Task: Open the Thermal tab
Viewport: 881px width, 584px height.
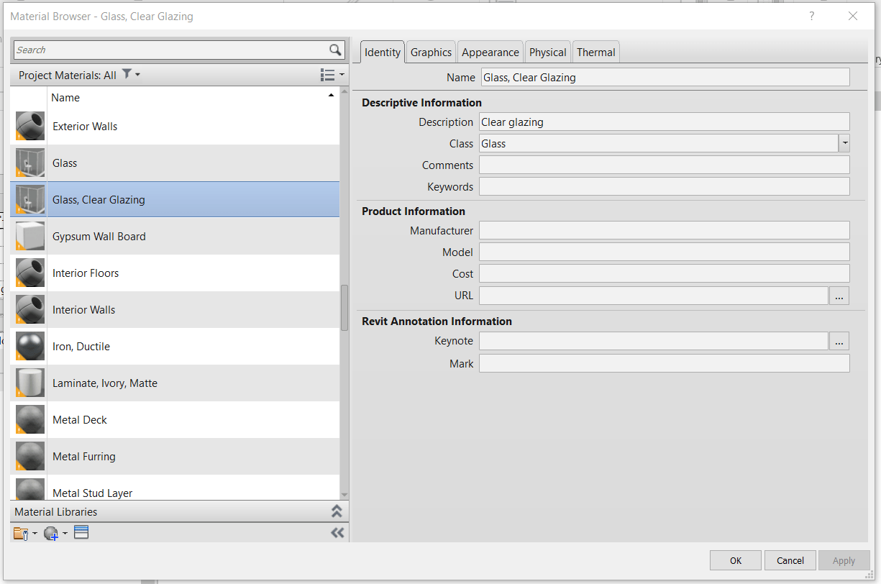Action: (595, 51)
